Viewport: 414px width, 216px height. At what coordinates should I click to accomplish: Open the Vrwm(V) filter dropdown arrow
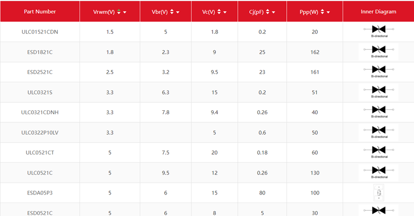125,12
